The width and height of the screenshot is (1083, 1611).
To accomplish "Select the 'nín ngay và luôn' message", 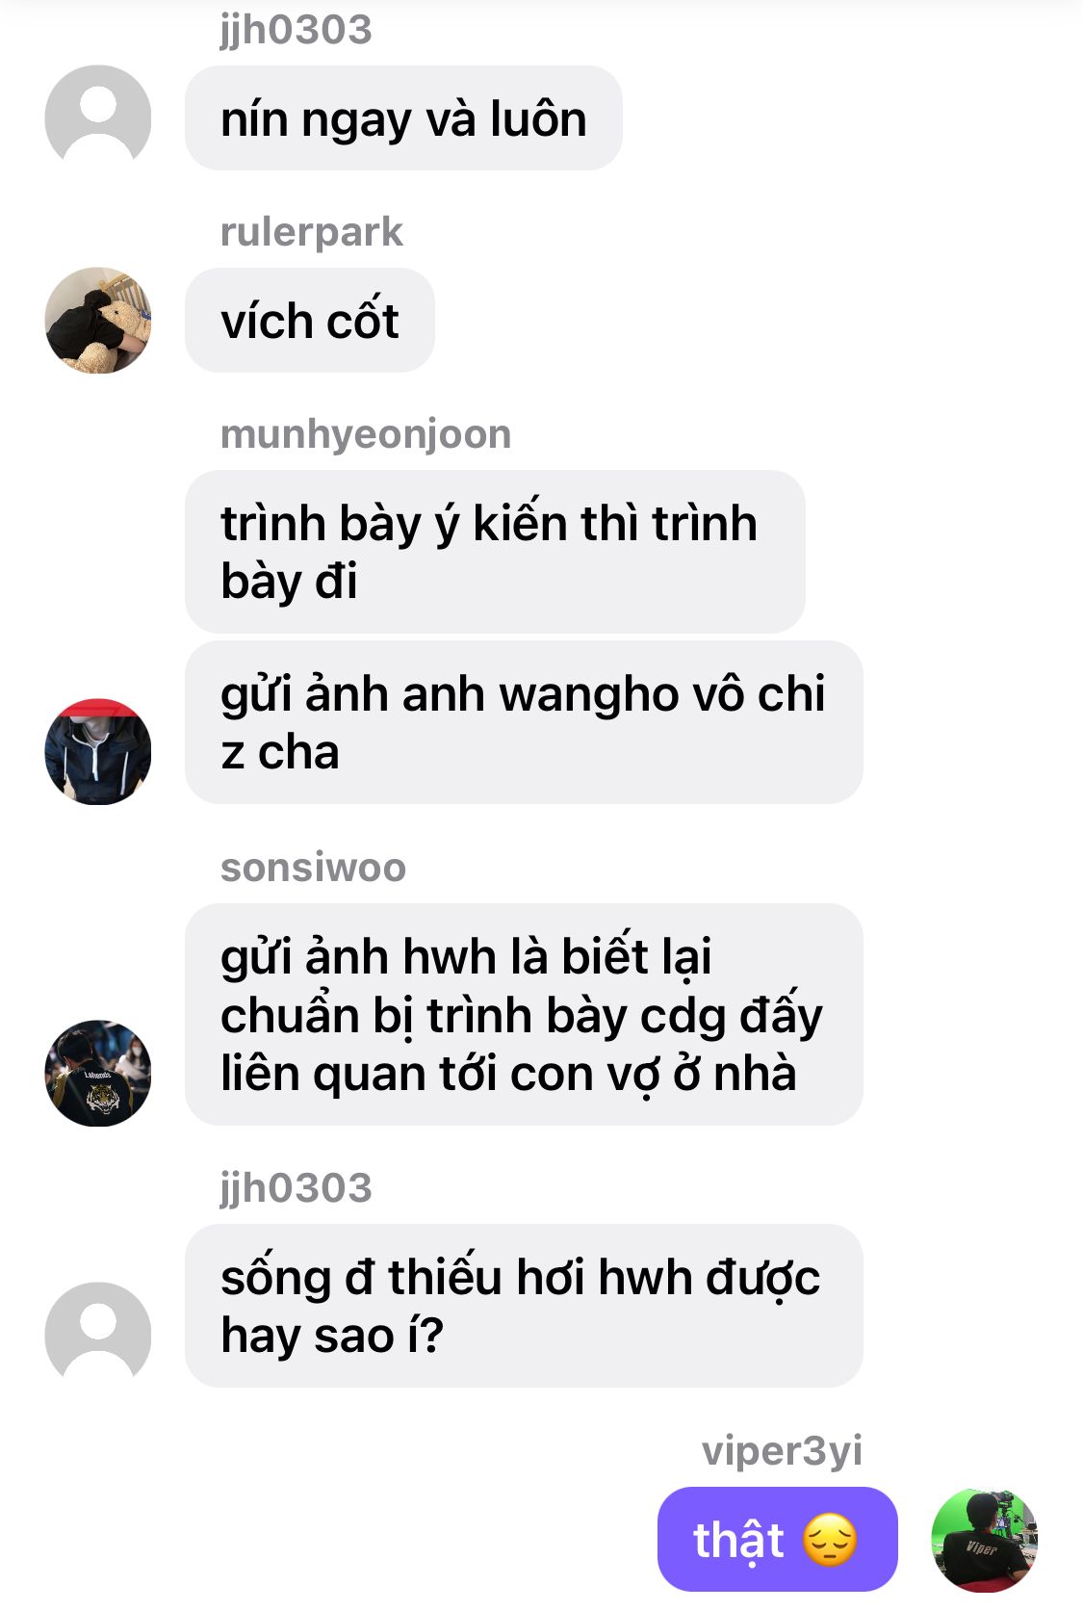I will 403,118.
